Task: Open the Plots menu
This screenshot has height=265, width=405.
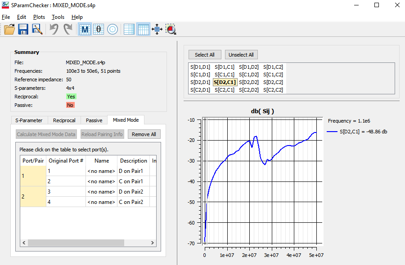Action: click(x=39, y=17)
